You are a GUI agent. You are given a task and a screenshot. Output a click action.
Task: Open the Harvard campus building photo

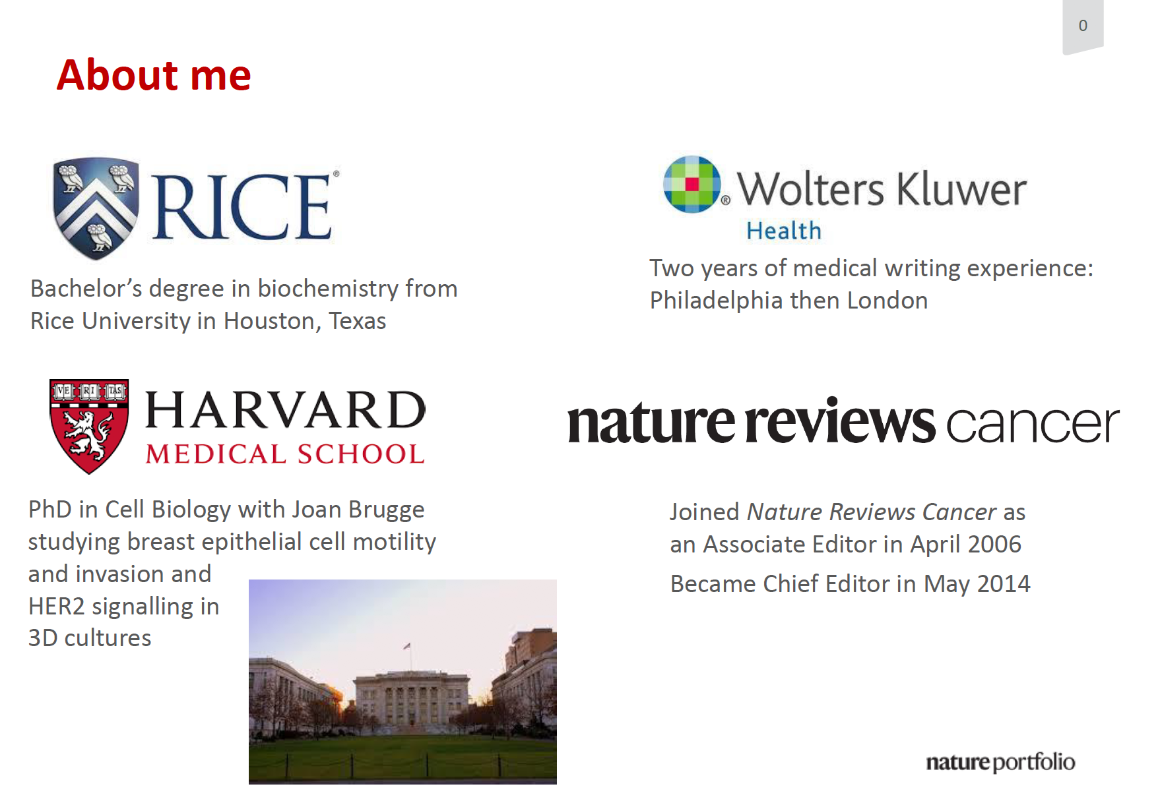[x=403, y=682]
